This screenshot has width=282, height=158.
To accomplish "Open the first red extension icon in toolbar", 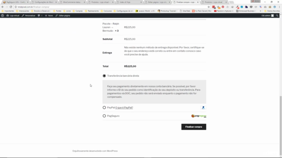I will coord(214,7).
